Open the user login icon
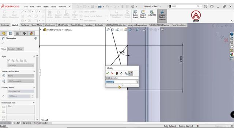 point(205,7)
